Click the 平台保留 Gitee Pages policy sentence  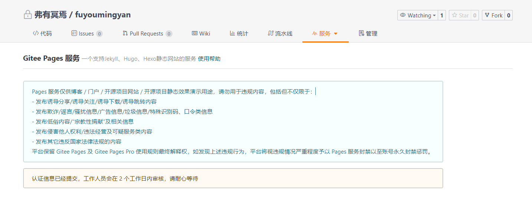click(x=232, y=151)
